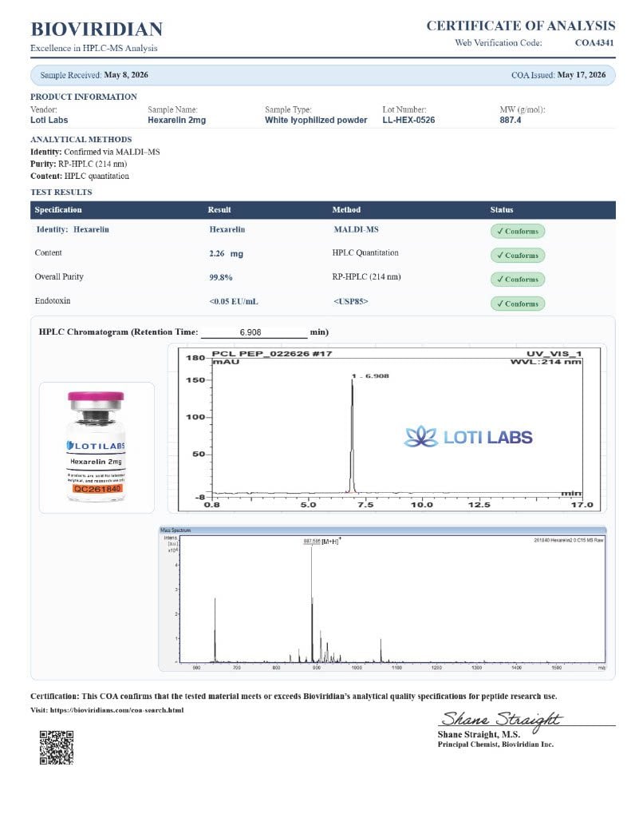Click the endotoxin result <0.05 EU/mL
Screen dimensions: 631x818
click(234, 301)
